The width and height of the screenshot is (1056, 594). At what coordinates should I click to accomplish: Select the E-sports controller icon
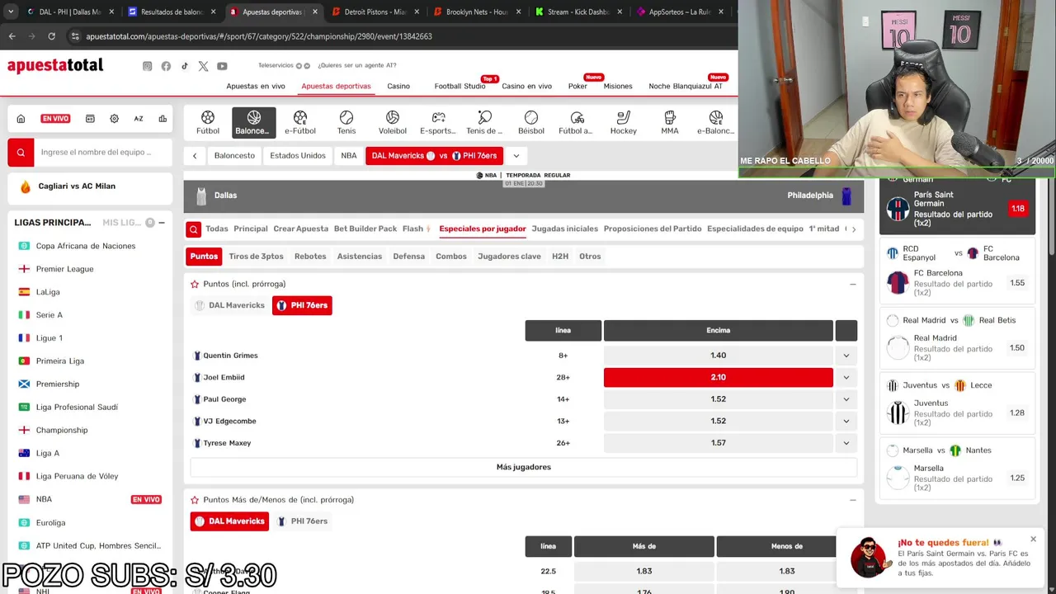(438, 122)
